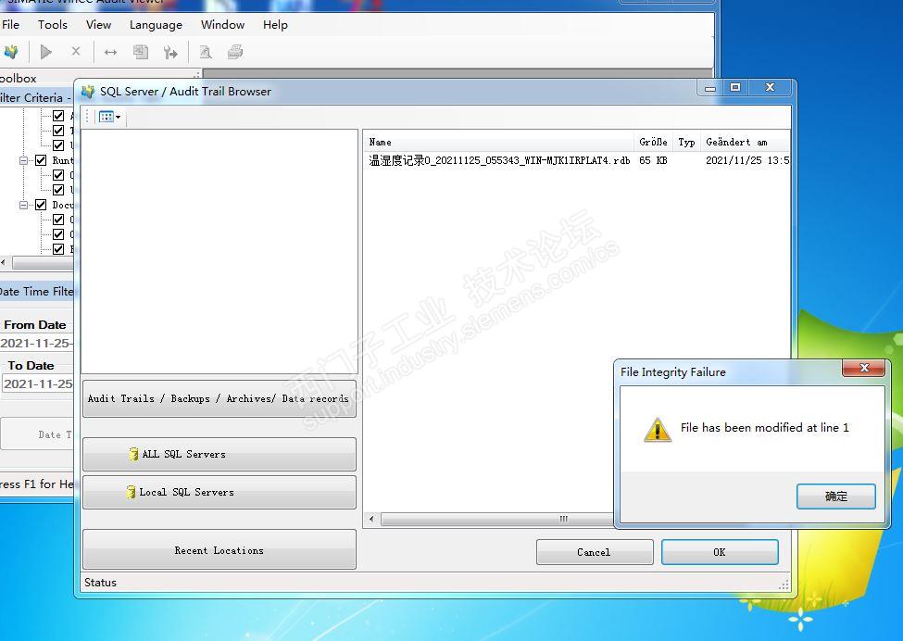Maximize the SQL Server / Audit Trail Browser window

click(x=735, y=87)
